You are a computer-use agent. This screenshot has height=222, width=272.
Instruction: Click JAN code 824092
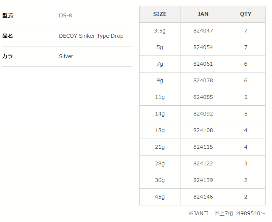pos(203,114)
